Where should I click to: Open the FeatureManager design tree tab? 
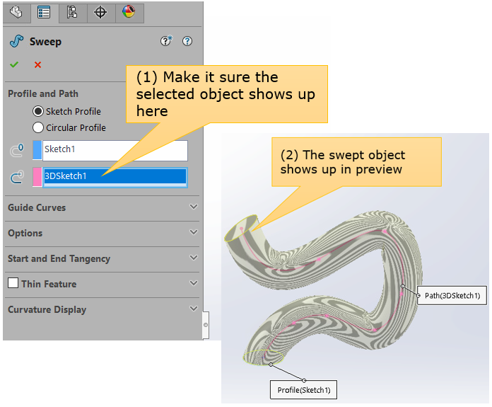coord(16,13)
